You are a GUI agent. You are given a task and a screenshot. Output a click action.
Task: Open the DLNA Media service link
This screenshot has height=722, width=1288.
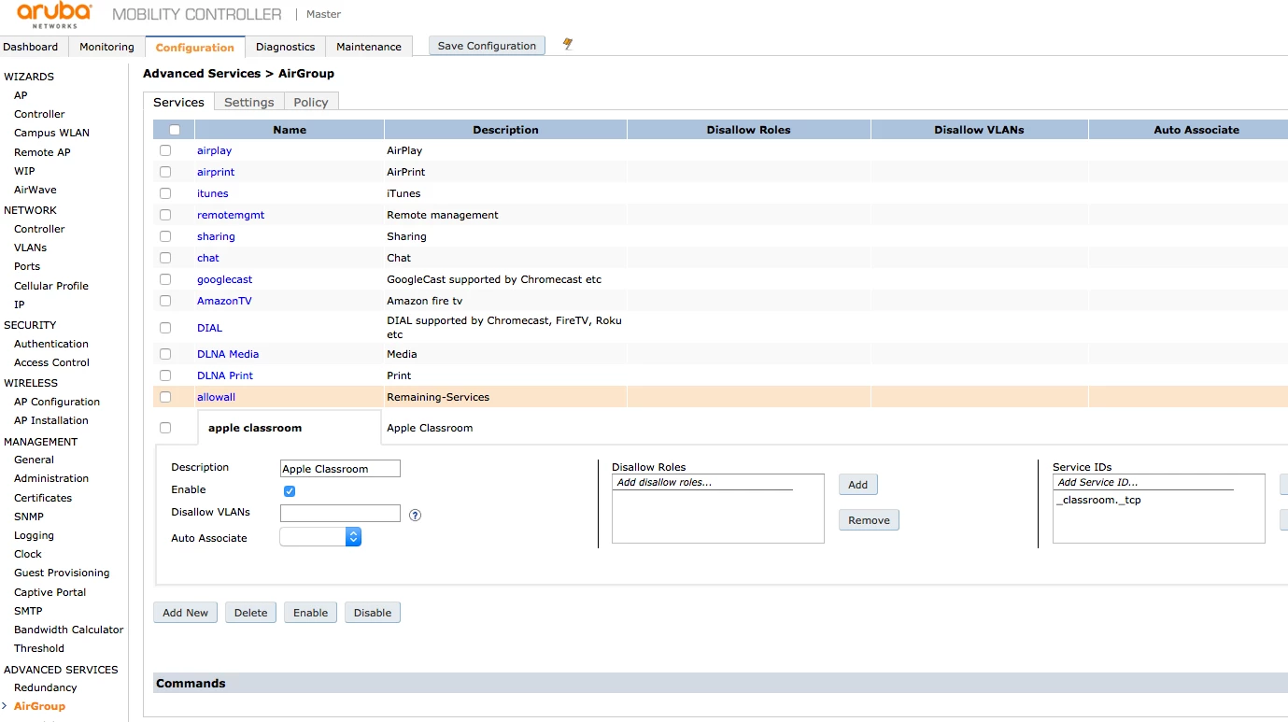pos(228,354)
